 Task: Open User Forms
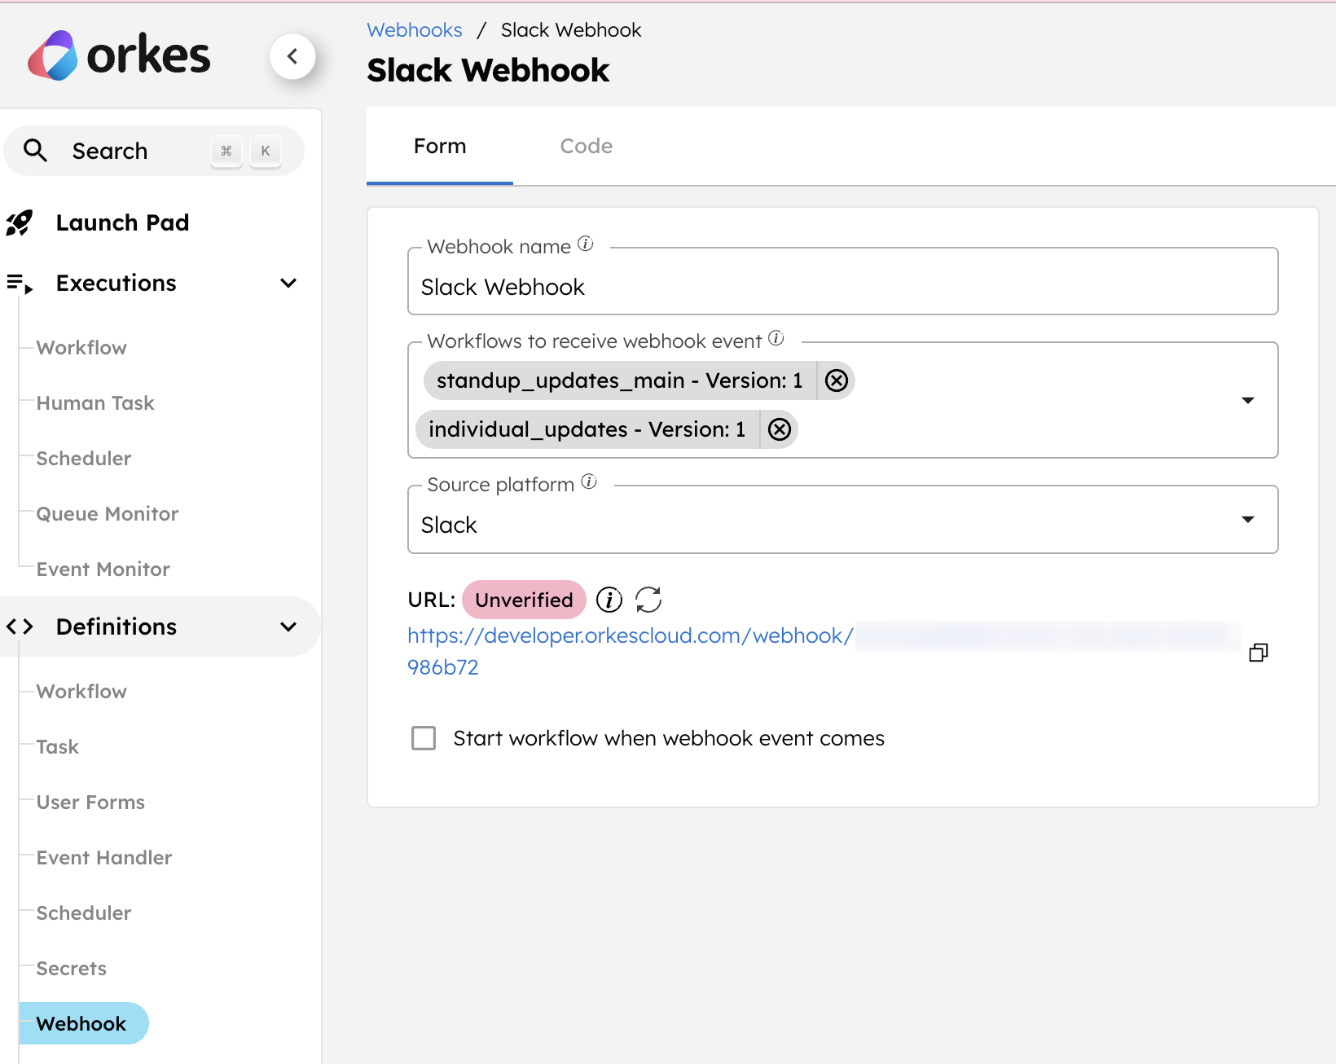pos(90,802)
